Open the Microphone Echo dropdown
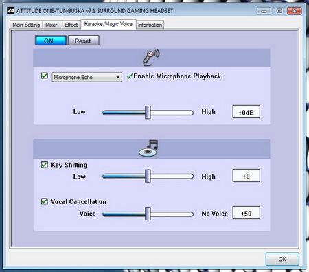 (x=87, y=77)
